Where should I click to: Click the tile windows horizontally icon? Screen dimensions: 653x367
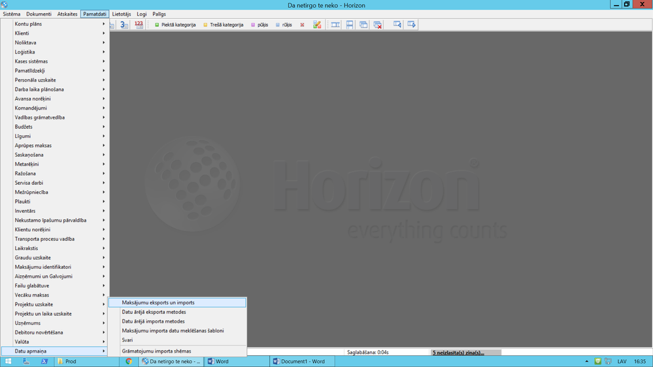pos(335,25)
